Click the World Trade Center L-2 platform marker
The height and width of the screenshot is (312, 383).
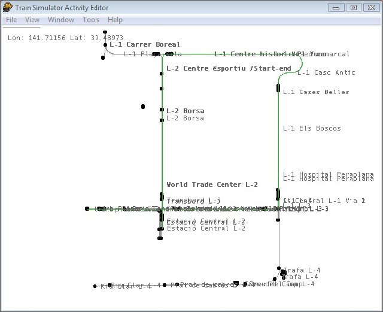[x=162, y=196]
